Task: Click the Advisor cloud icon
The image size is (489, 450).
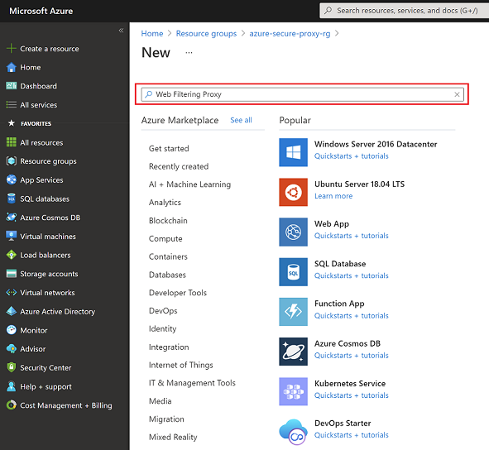Action: click(x=12, y=348)
